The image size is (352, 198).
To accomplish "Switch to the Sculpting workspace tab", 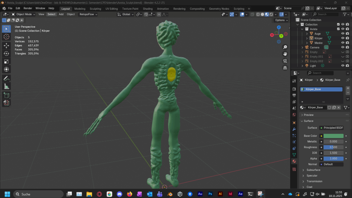I will pos(95,9).
